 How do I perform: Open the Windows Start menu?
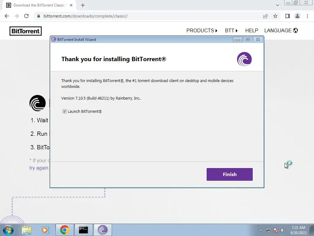point(8,230)
